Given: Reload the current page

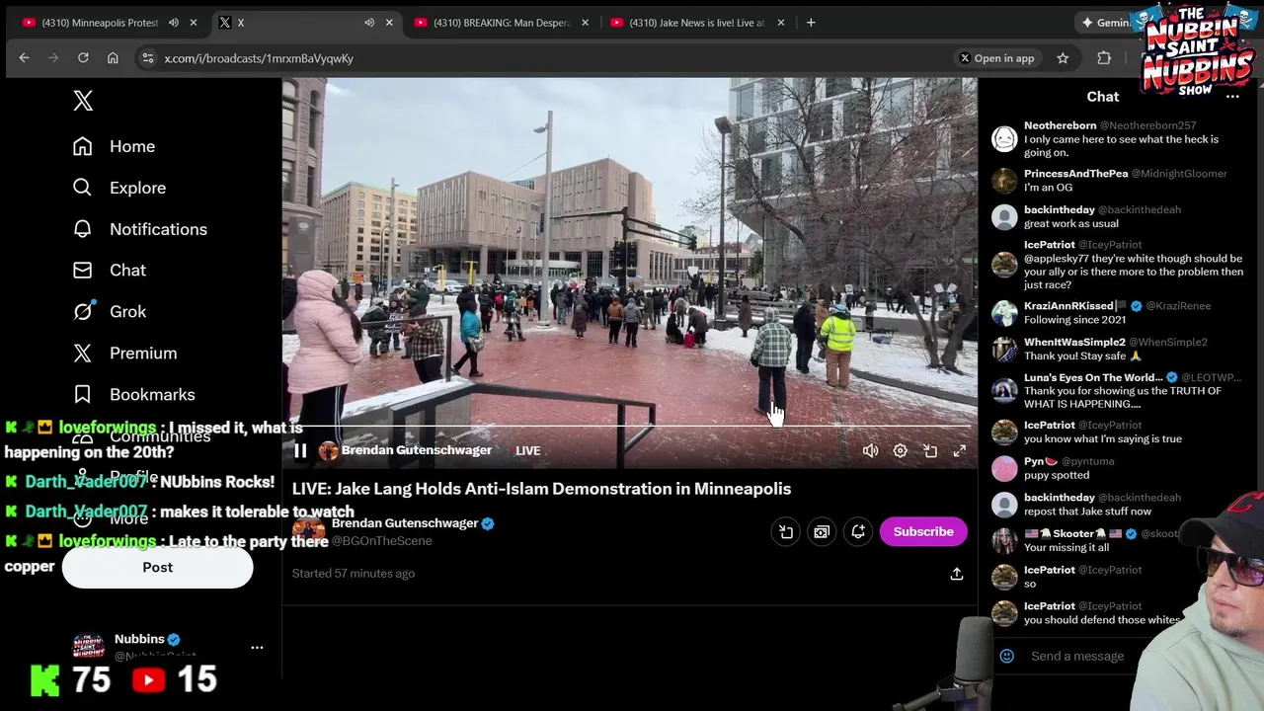Looking at the screenshot, I should click(x=83, y=58).
